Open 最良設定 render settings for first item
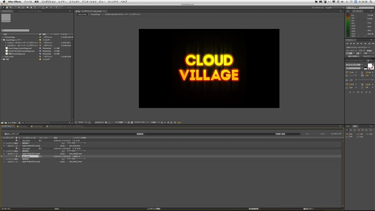The width and height of the screenshot is (375, 211). pos(26,143)
